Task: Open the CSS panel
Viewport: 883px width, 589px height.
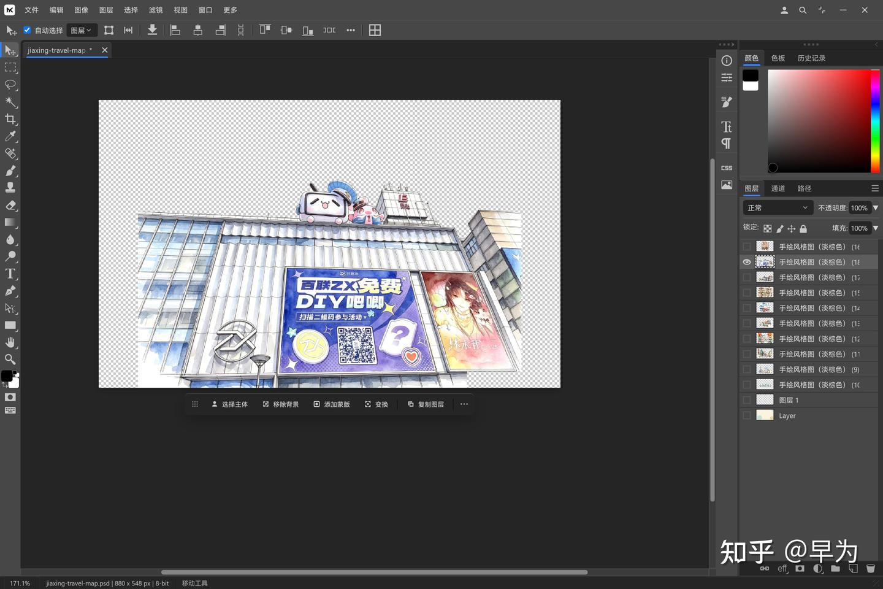Action: (727, 167)
